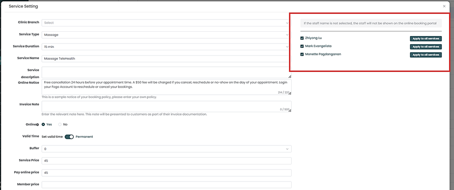This screenshot has width=454, height=190.
Task: Click the Service Name input field
Action: tap(166, 59)
